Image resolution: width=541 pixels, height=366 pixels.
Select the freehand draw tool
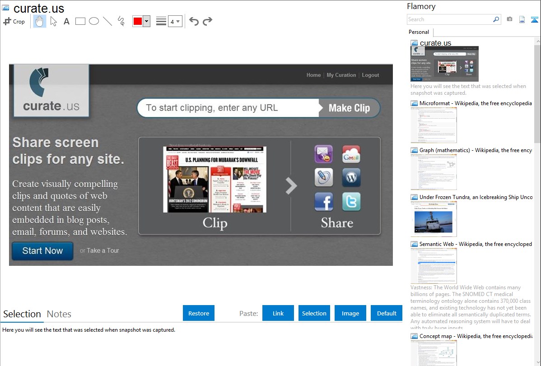coord(121,21)
